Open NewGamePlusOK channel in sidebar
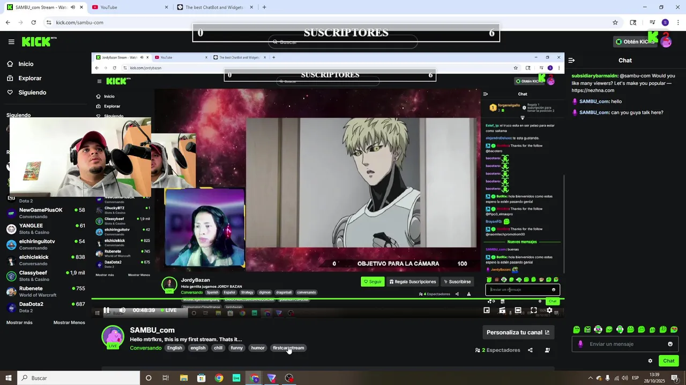The width and height of the screenshot is (686, 385). tap(46, 213)
